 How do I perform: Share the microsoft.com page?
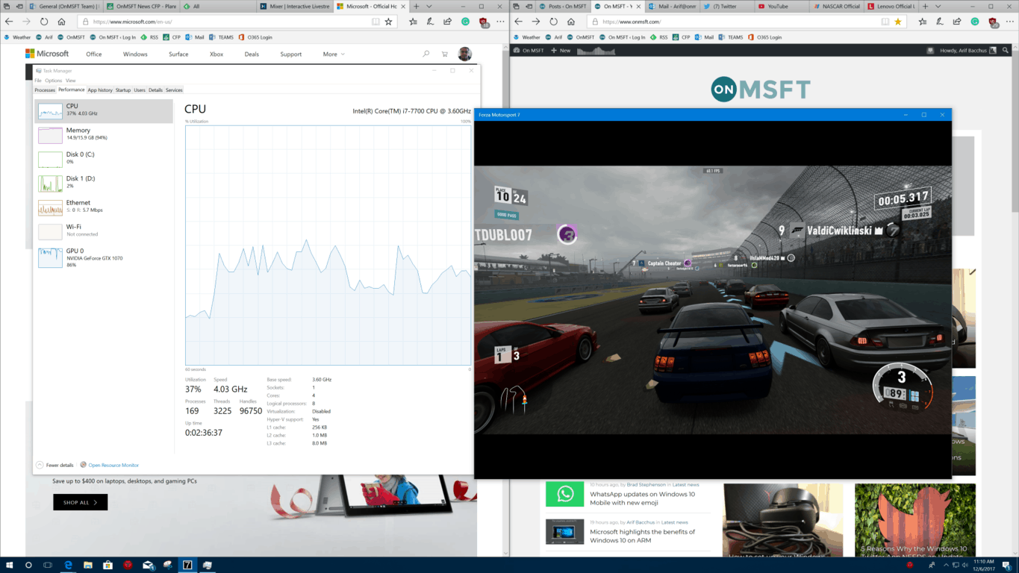[448, 22]
